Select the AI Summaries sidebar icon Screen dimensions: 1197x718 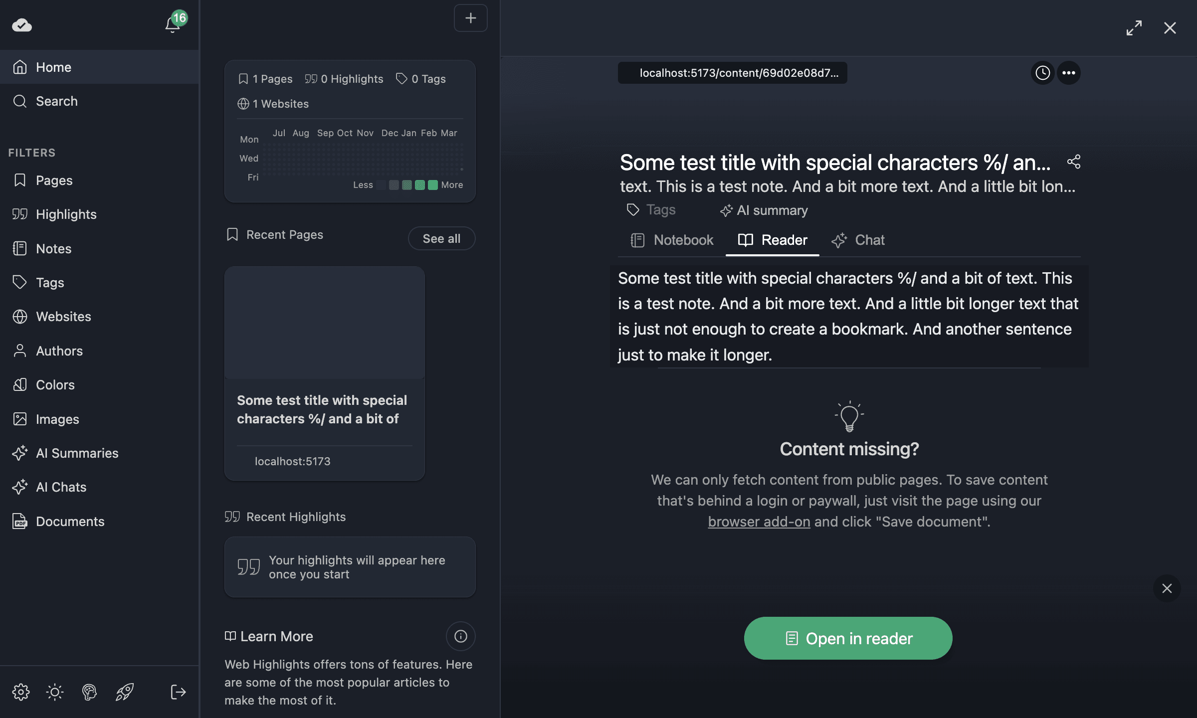click(20, 453)
